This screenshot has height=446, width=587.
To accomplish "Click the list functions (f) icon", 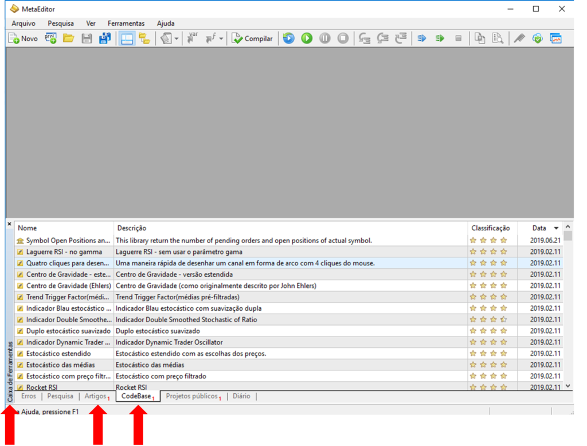I will click(211, 38).
